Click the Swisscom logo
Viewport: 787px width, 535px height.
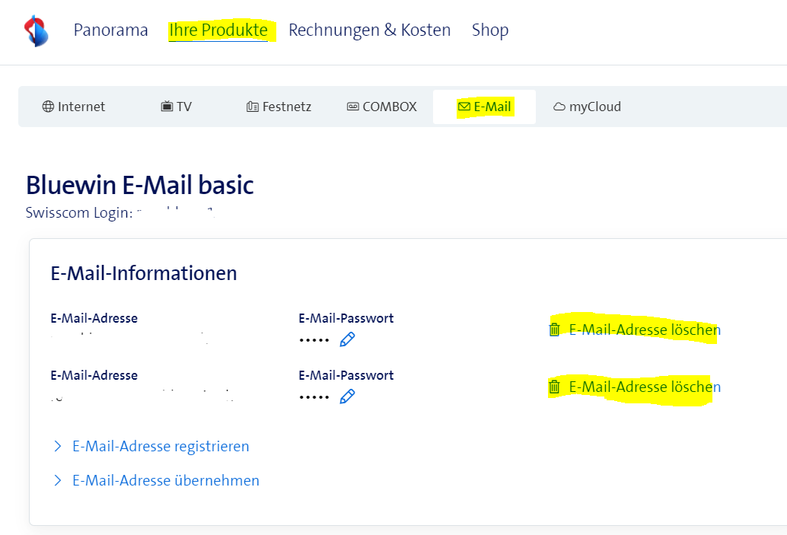36,30
